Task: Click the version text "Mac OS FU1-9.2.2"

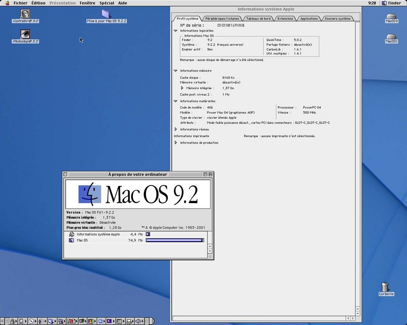Action: click(100, 212)
